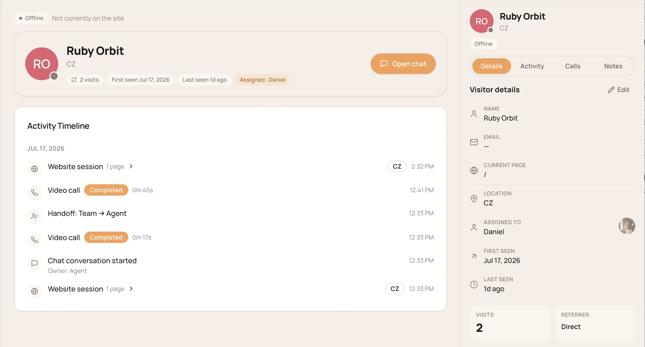Click the small RO avatar in side panel
Image resolution: width=645 pixels, height=347 pixels.
point(481,21)
